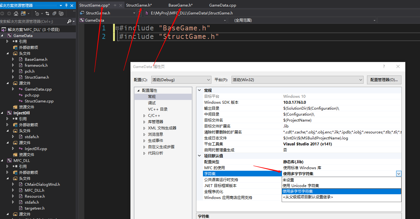420x219 pixels.
Task: Click the folder icon of GameData 头文件
Action: (15, 53)
